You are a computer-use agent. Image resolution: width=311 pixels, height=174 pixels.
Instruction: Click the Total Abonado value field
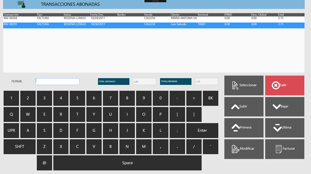pos(144,82)
